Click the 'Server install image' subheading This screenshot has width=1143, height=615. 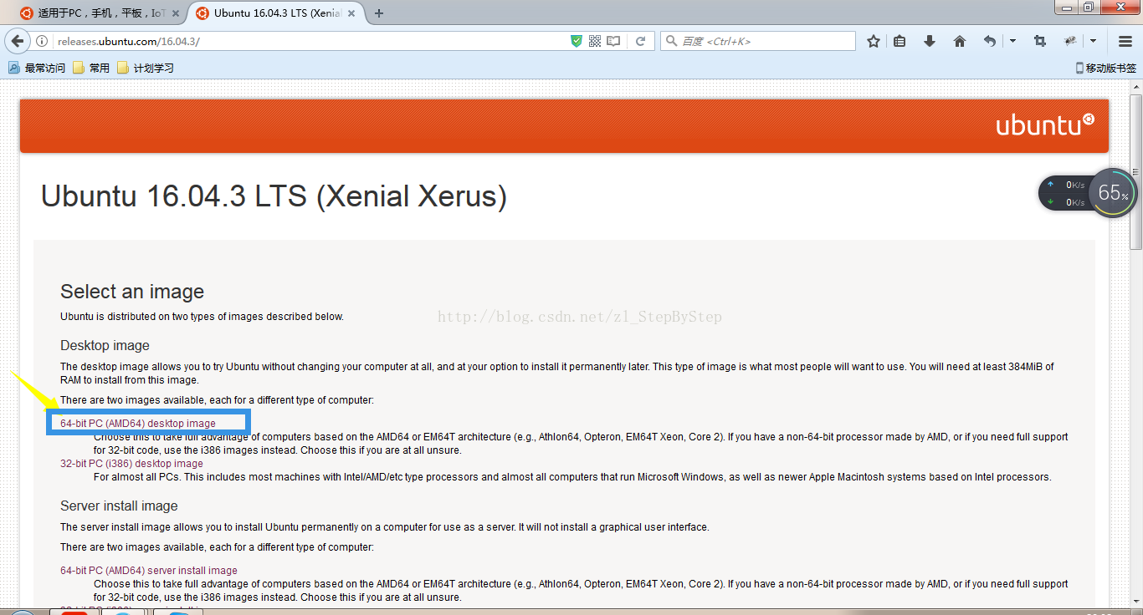[119, 506]
